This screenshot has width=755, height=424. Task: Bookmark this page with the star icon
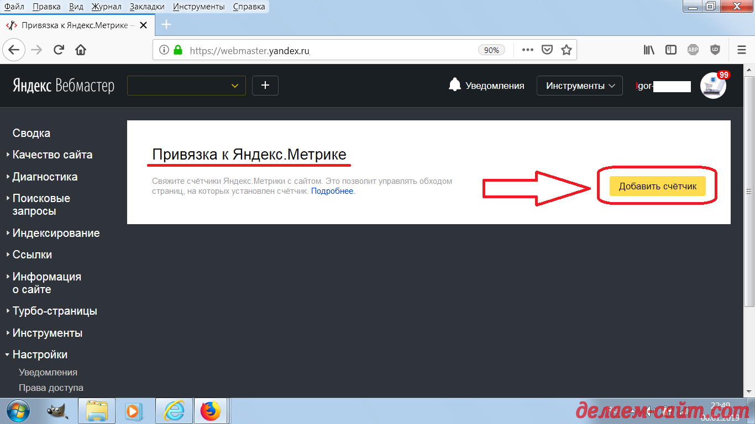click(x=566, y=50)
